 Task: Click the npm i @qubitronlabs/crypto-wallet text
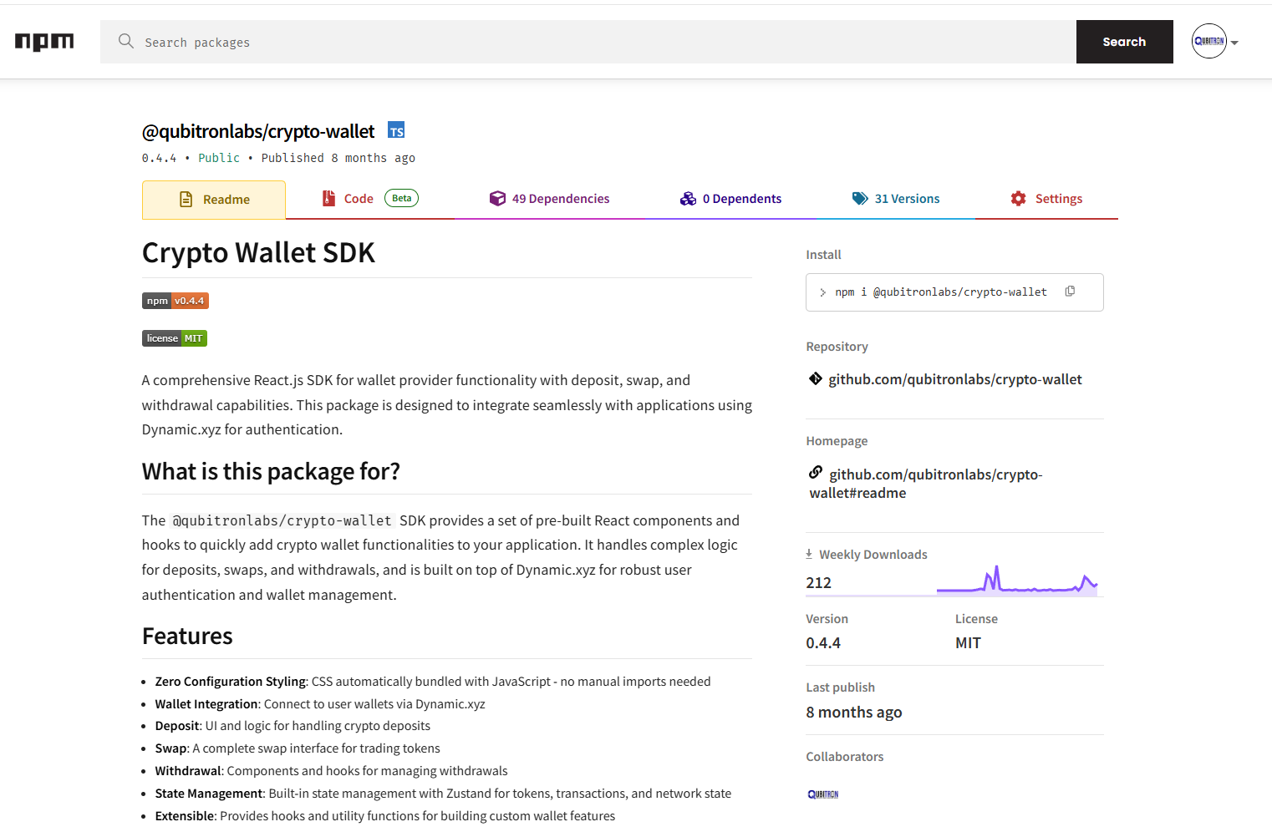[x=941, y=292]
